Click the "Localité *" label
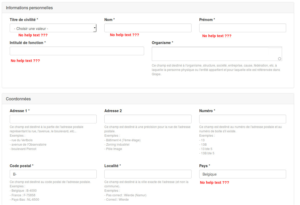Viewport: 300px width, 205px height. pyautogui.click(x=112, y=166)
